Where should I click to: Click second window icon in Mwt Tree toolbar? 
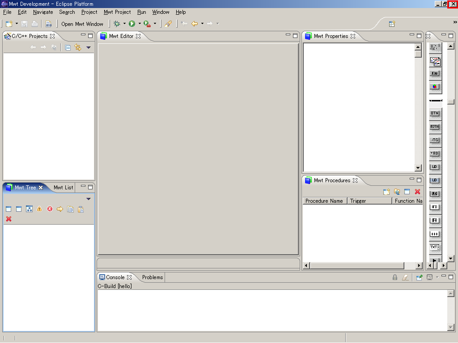tap(19, 209)
